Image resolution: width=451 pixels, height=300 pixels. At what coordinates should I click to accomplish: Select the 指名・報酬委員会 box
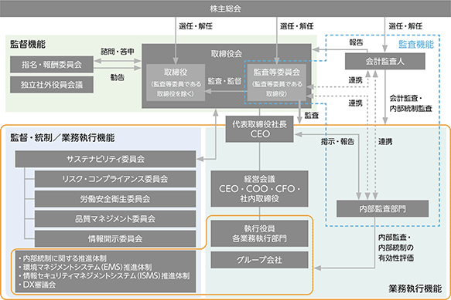pyautogui.click(x=52, y=64)
